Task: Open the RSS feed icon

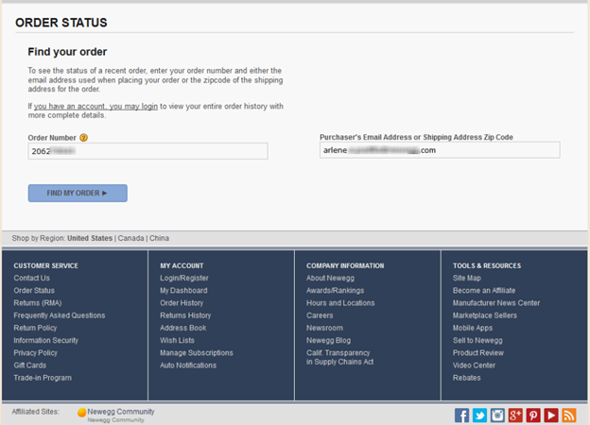Action: tap(569, 416)
